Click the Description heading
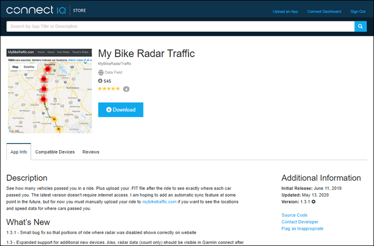Viewport: 374px width, 246px height. [27, 178]
